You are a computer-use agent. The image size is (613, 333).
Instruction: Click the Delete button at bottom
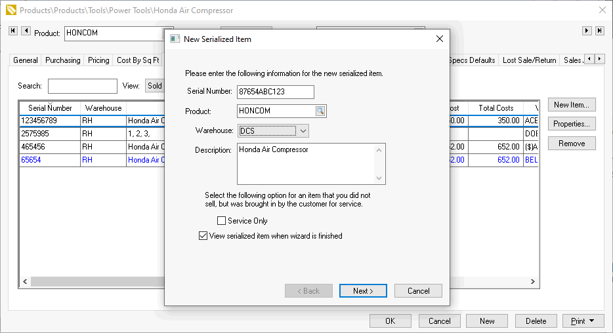tap(536, 321)
